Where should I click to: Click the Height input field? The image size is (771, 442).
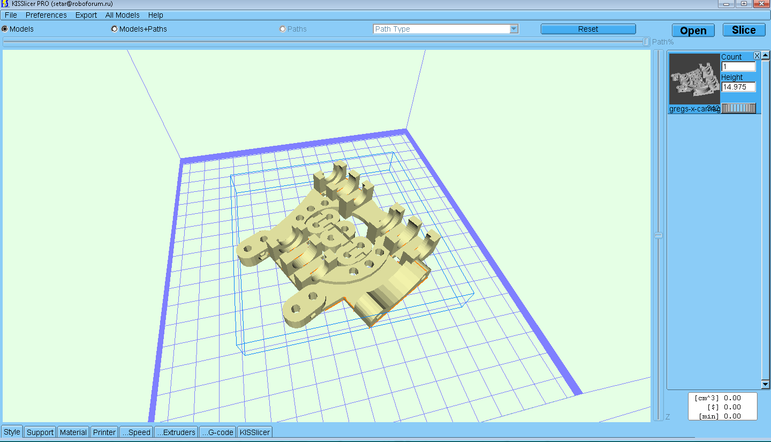[x=738, y=87]
